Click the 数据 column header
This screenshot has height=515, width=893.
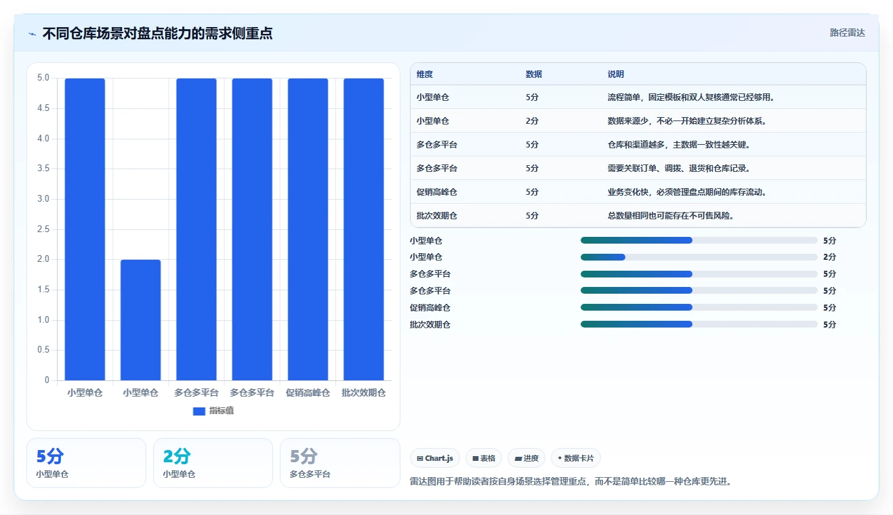(x=534, y=74)
